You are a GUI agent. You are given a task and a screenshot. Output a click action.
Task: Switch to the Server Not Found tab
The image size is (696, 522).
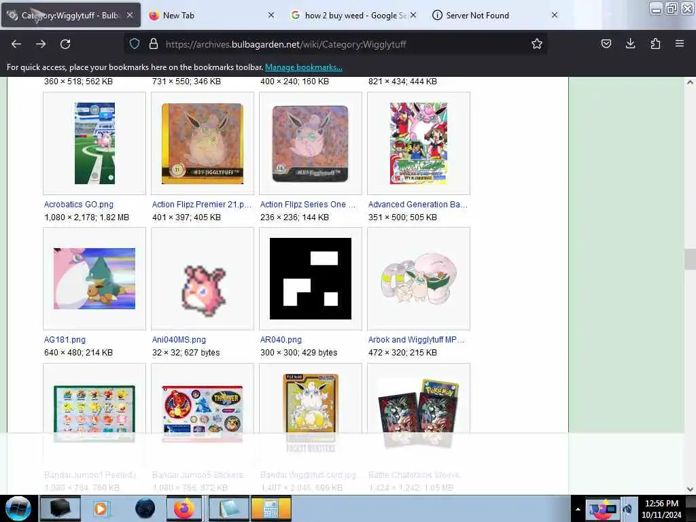(495, 15)
